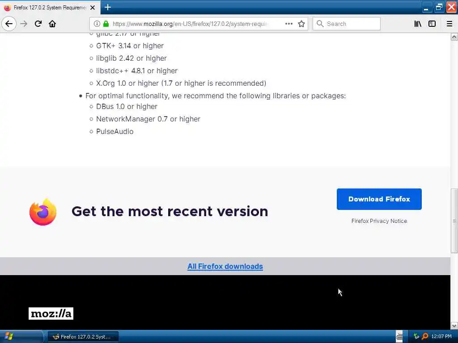
Task: Open the Firefox hamburger menu
Action: [x=449, y=24]
